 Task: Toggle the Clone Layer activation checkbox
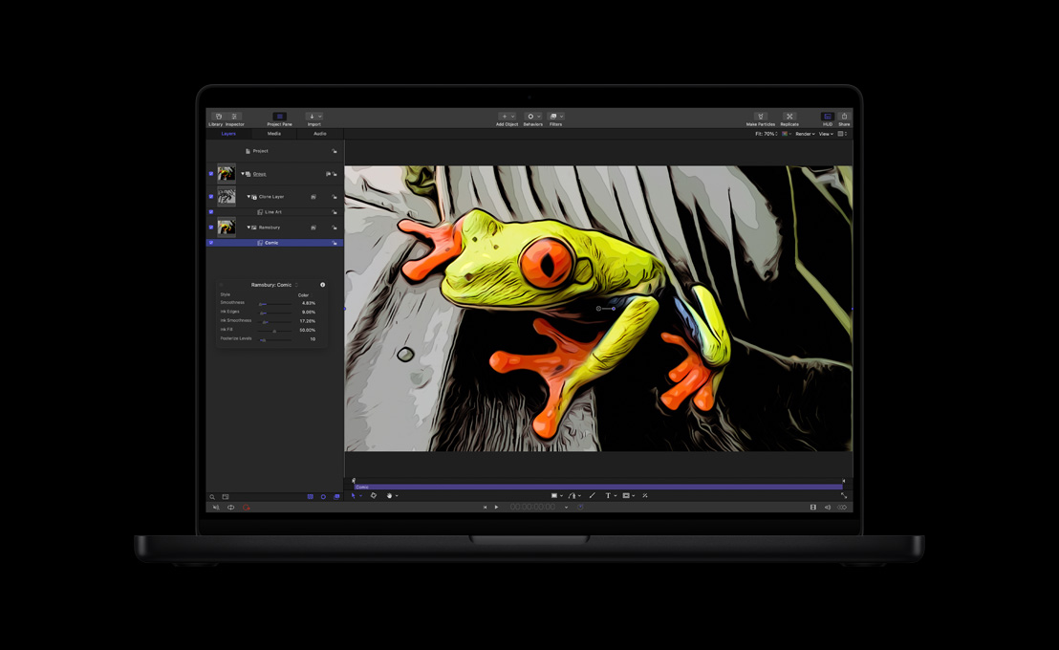tap(210, 197)
